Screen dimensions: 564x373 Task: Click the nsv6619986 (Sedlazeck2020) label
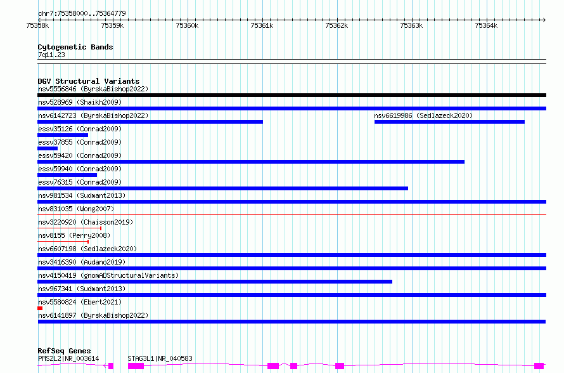pyautogui.click(x=423, y=115)
